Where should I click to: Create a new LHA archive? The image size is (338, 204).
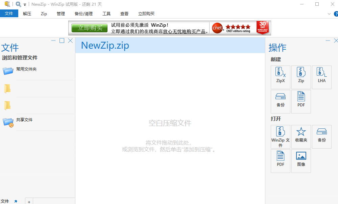click(322, 77)
